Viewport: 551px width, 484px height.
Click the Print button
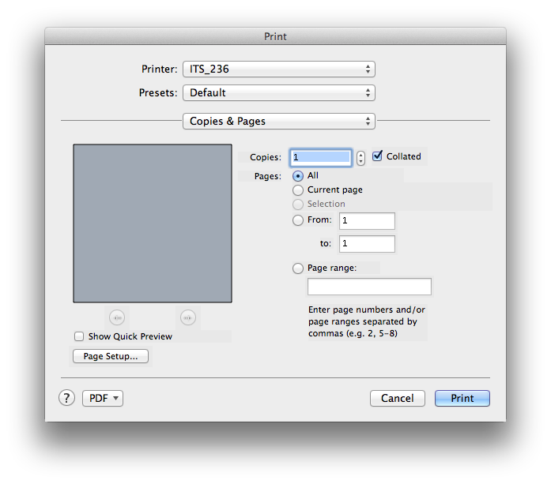[462, 399]
